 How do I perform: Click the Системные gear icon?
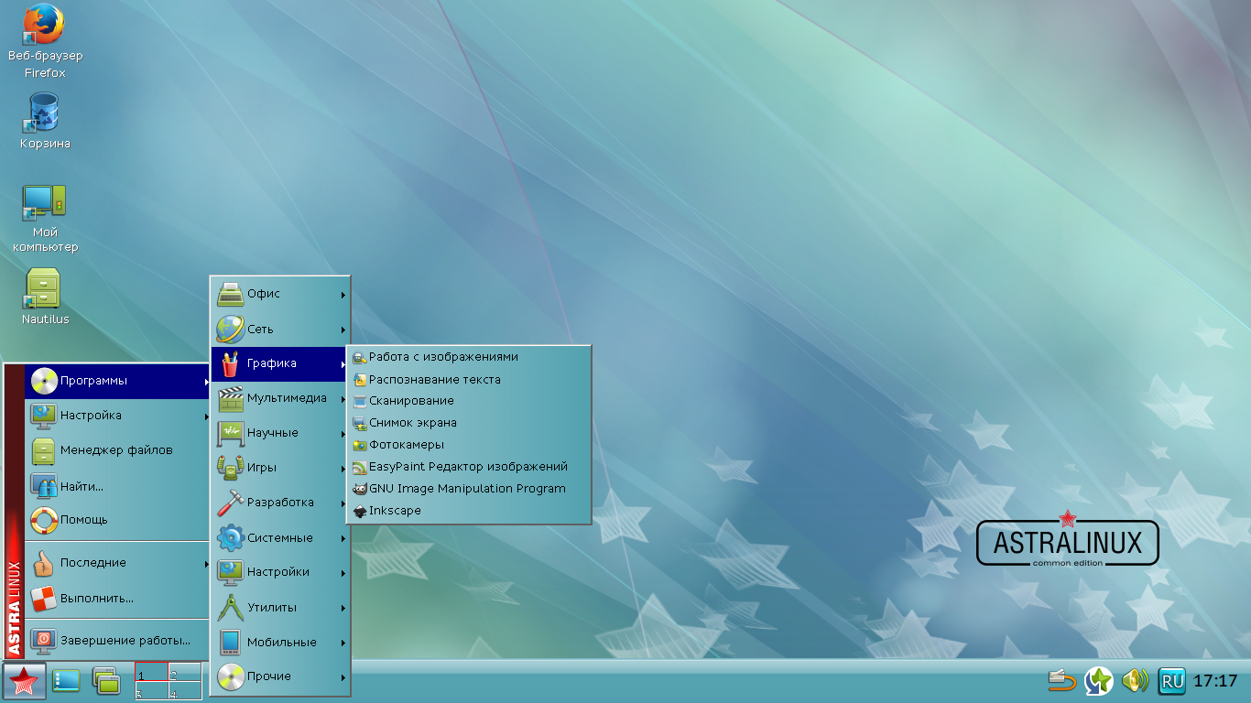tap(231, 538)
